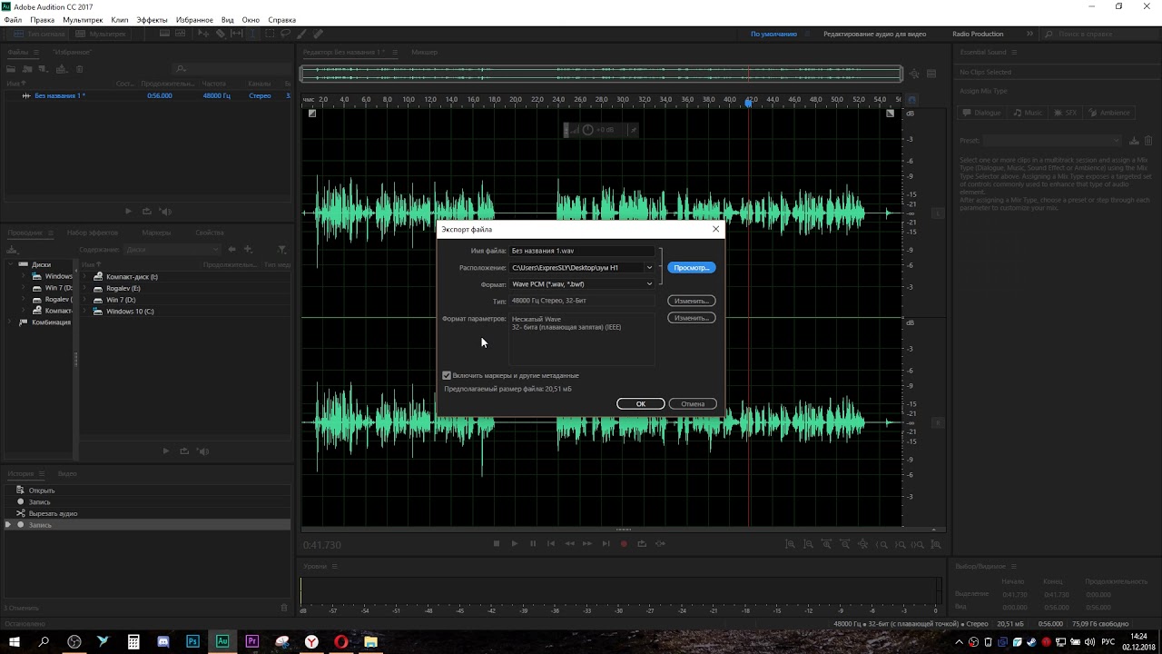Expand the Windows drive tree item
The image size is (1162, 654).
click(x=23, y=276)
